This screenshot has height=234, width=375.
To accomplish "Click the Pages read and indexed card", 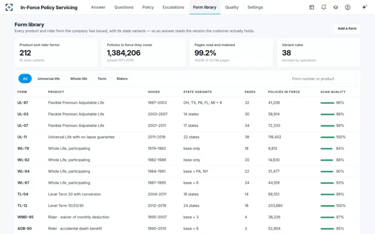I will coord(231,52).
